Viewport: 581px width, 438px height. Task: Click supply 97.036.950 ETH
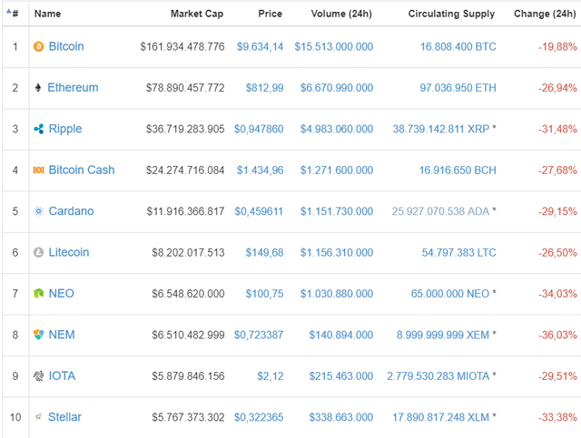[x=458, y=88]
